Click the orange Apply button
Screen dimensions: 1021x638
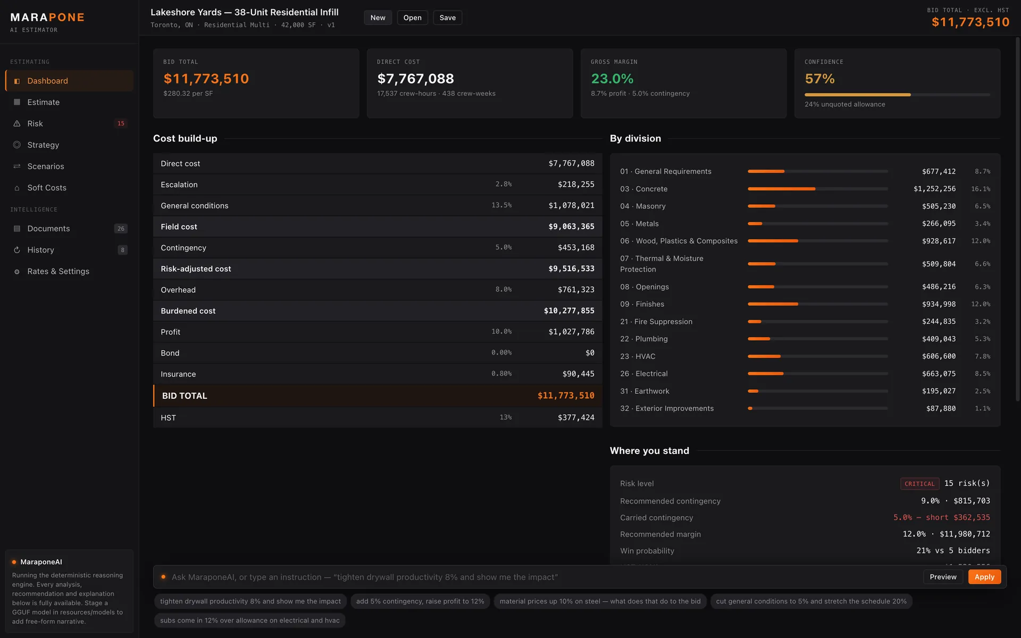[984, 577]
